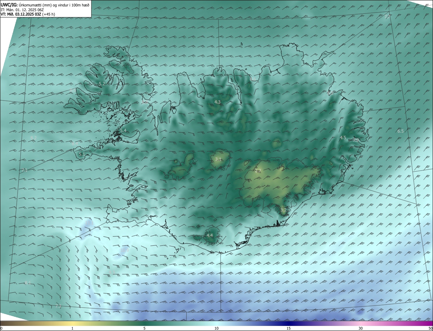Click the 4.4 value on the south glacier
Image resolution: width=433 pixels, height=331 pixels.
coord(210,235)
